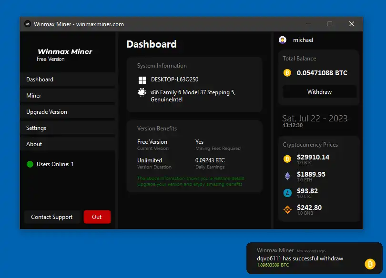
Task: Click the Sat, Jul 22 - 2023 date
Action: coord(315,119)
